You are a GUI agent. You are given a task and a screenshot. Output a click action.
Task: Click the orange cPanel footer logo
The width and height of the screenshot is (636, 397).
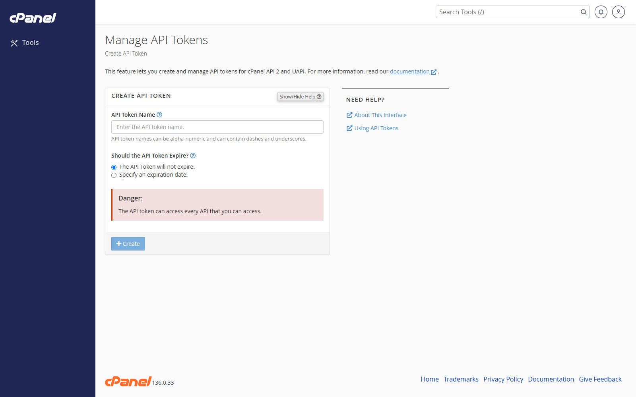(128, 382)
